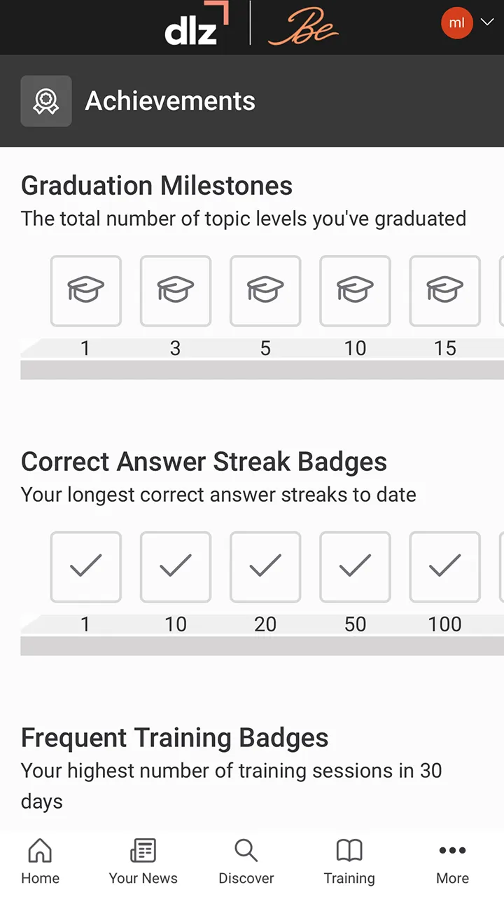504x897 pixels.
Task: Expand the account dropdown chevron
Action: click(x=487, y=22)
